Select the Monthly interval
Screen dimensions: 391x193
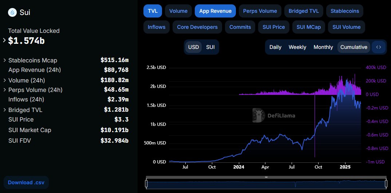323,47
